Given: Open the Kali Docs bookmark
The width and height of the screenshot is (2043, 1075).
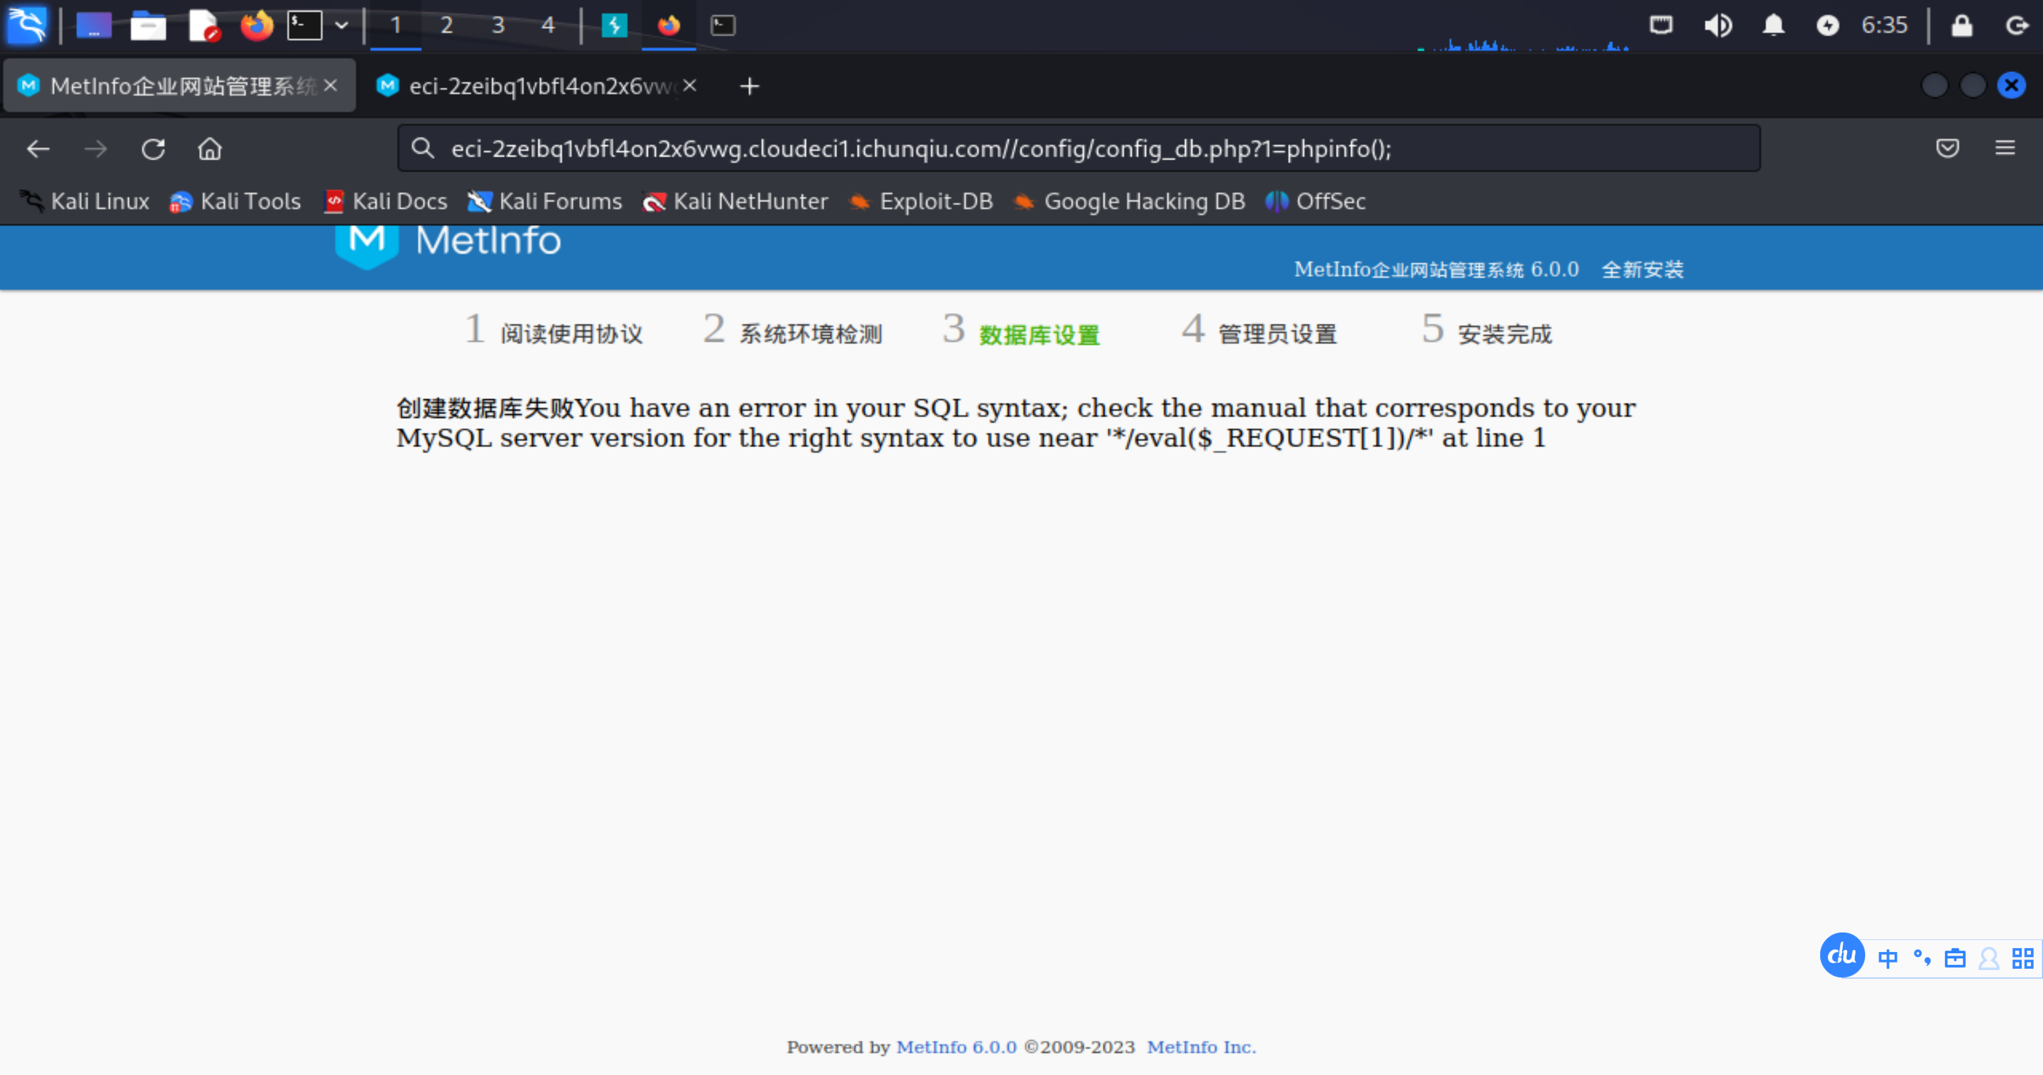Looking at the screenshot, I should point(386,201).
